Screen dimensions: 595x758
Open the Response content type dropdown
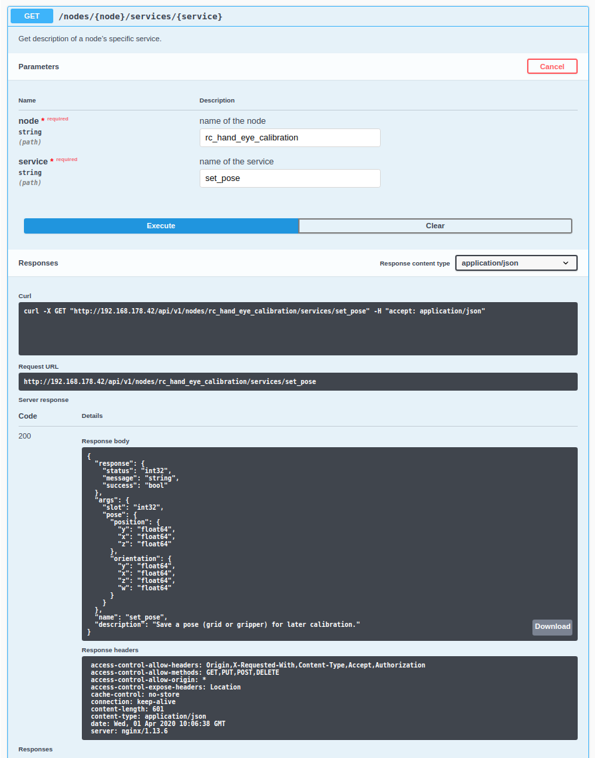(x=516, y=263)
